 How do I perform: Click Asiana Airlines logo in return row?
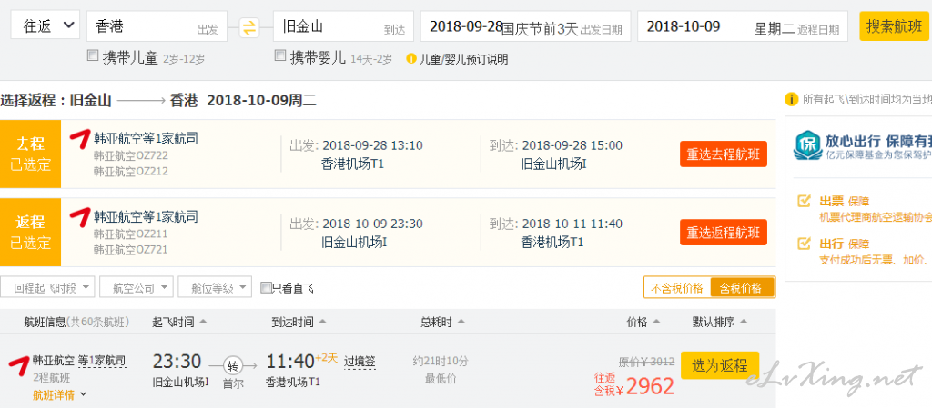click(x=80, y=216)
